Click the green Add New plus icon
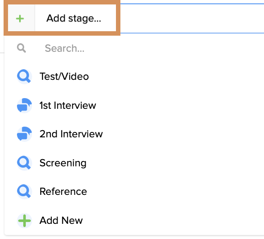Viewport: 264px width, 239px height. click(24, 220)
